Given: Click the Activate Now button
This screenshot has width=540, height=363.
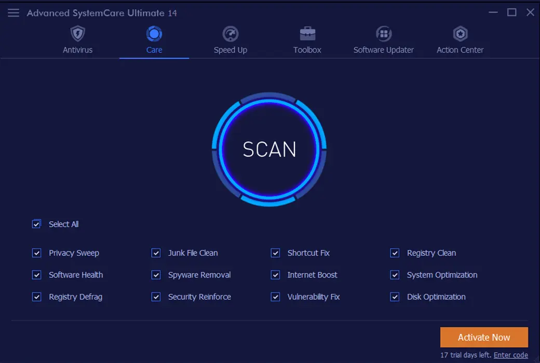Looking at the screenshot, I should pos(484,337).
